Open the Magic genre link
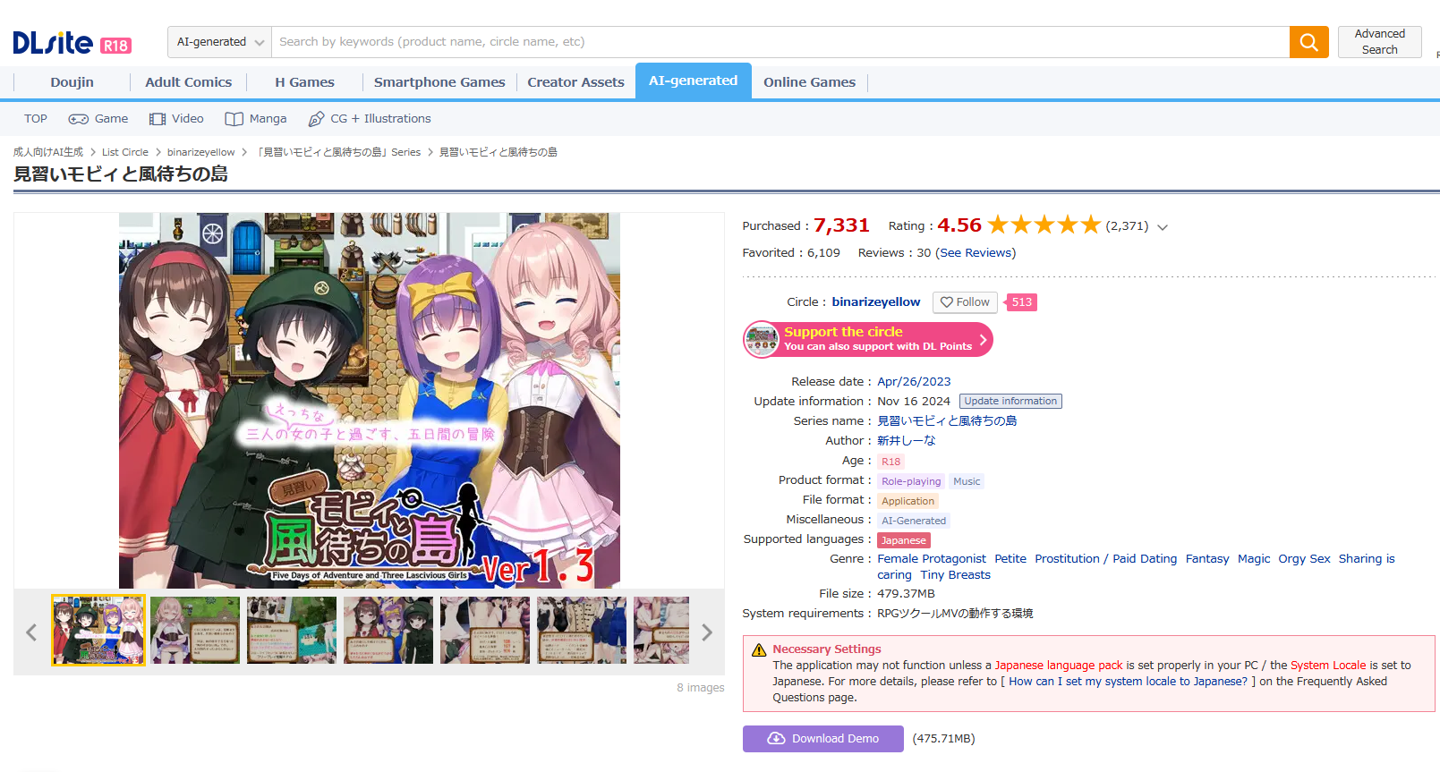Image resolution: width=1440 pixels, height=772 pixels. click(x=1254, y=559)
